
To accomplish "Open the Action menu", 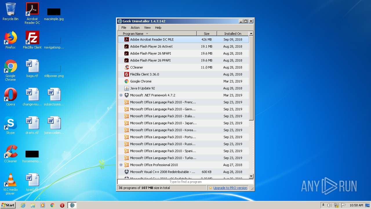I will (135, 28).
